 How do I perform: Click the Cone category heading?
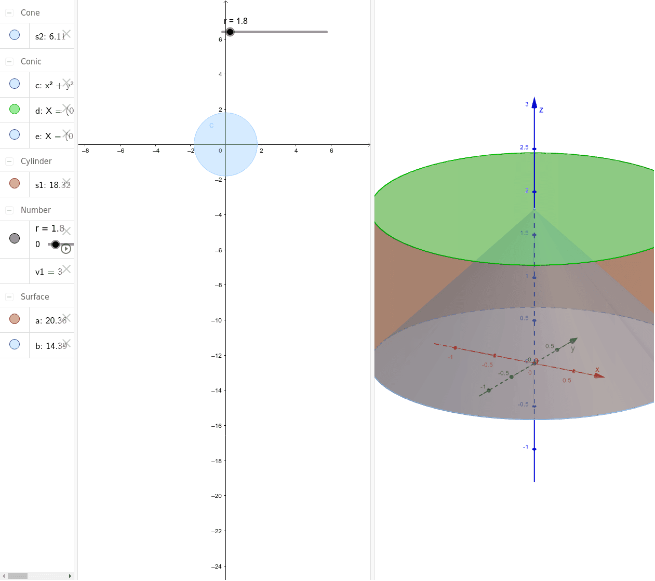pos(30,12)
